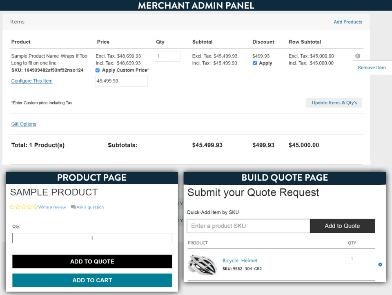The image size is (392, 295).
Task: Open the Bicycle Helmet product name link
Action: point(240,261)
